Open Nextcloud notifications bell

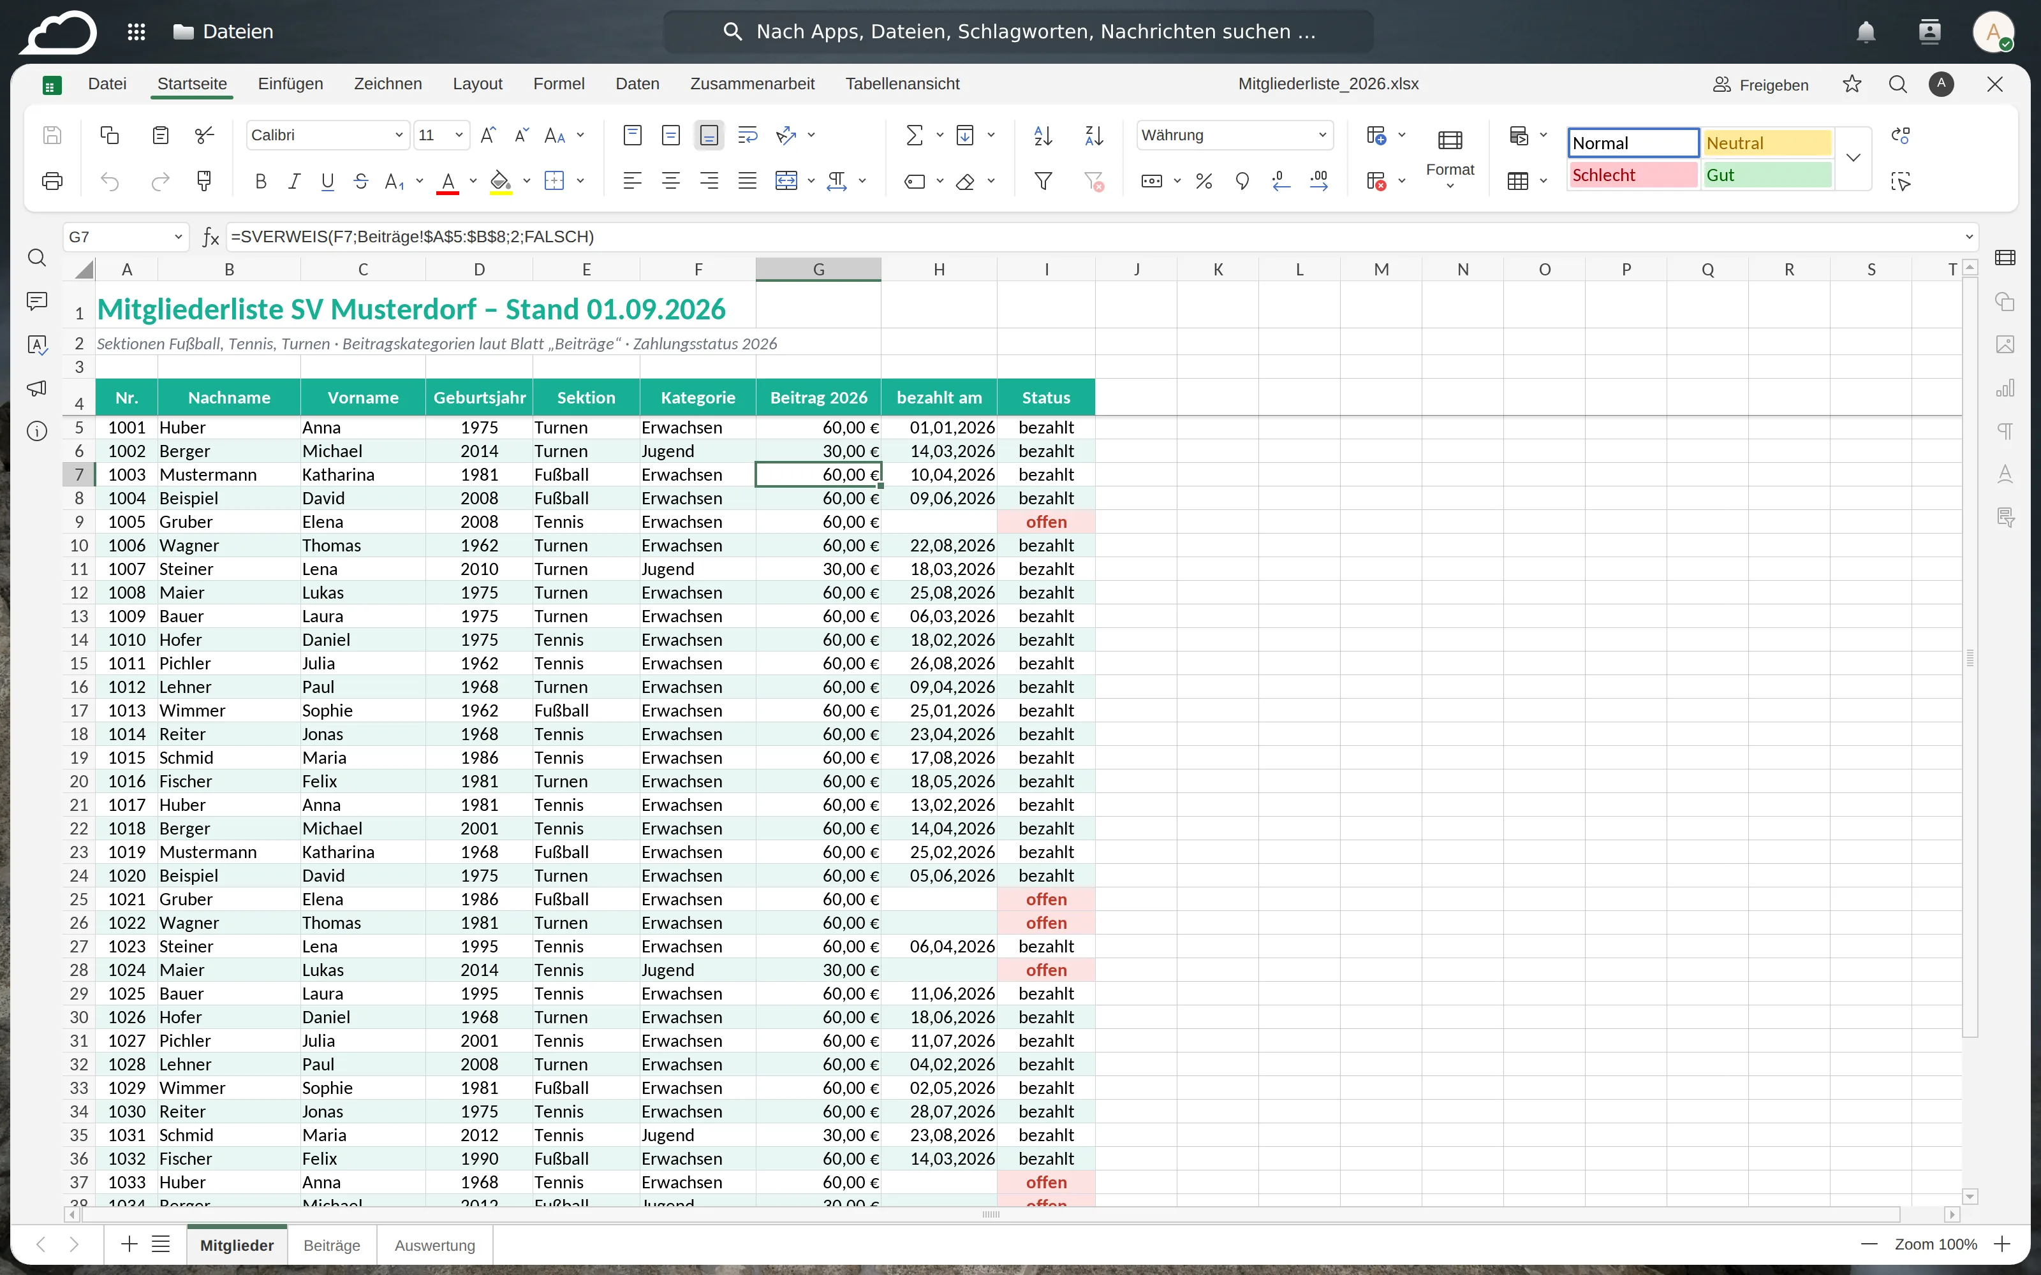1866,32
